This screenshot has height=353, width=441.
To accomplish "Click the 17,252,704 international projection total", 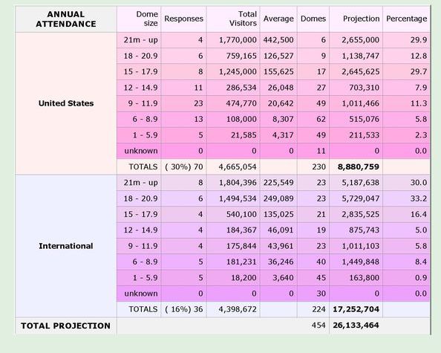I will coord(356,309).
